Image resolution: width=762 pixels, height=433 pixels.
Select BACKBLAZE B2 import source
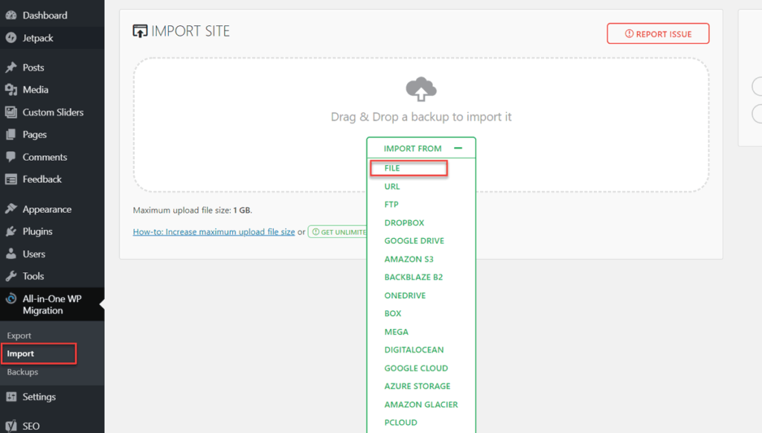click(x=414, y=277)
